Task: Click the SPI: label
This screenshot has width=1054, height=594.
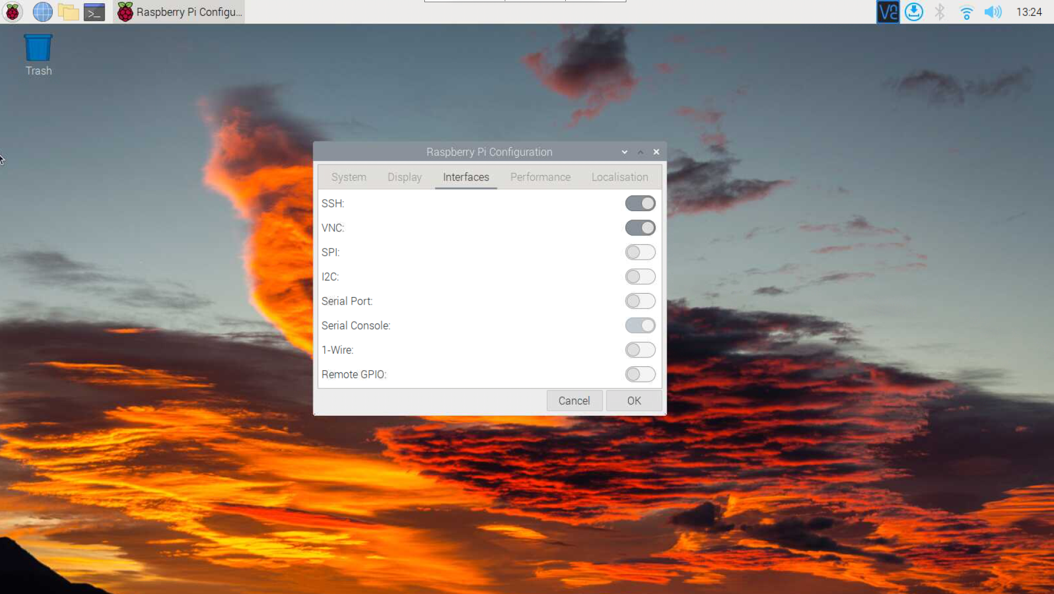Action: [330, 252]
